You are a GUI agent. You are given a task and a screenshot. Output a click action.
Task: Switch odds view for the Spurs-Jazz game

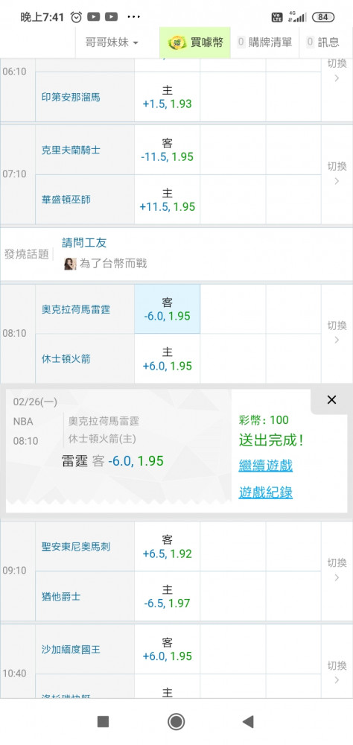click(337, 570)
